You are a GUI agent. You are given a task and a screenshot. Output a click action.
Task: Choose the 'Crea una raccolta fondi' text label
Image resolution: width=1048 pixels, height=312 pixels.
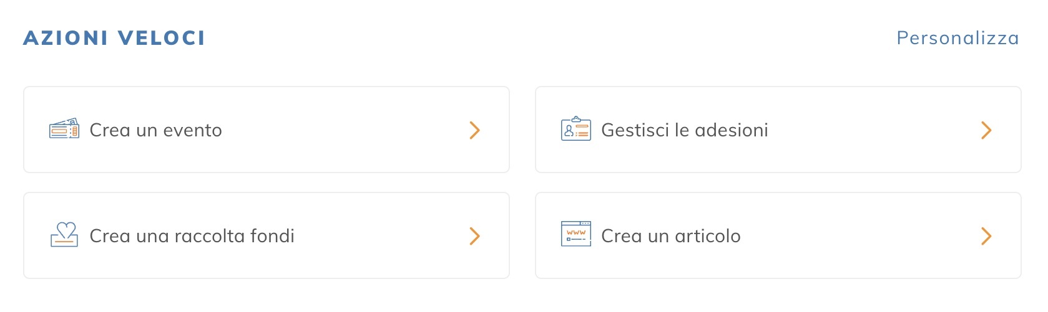(x=192, y=236)
